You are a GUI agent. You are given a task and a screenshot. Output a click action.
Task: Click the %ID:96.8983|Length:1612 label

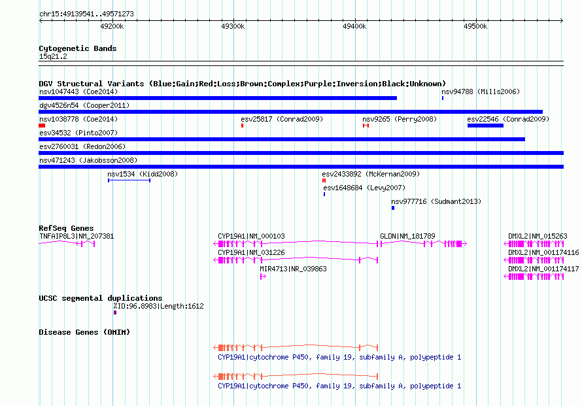click(x=158, y=306)
